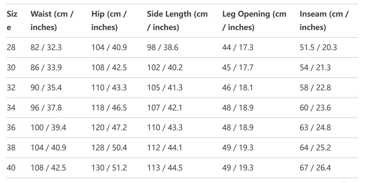Click leg opening value 45 / 17.7
Viewport: 368px width, 183px height.
coord(238,68)
